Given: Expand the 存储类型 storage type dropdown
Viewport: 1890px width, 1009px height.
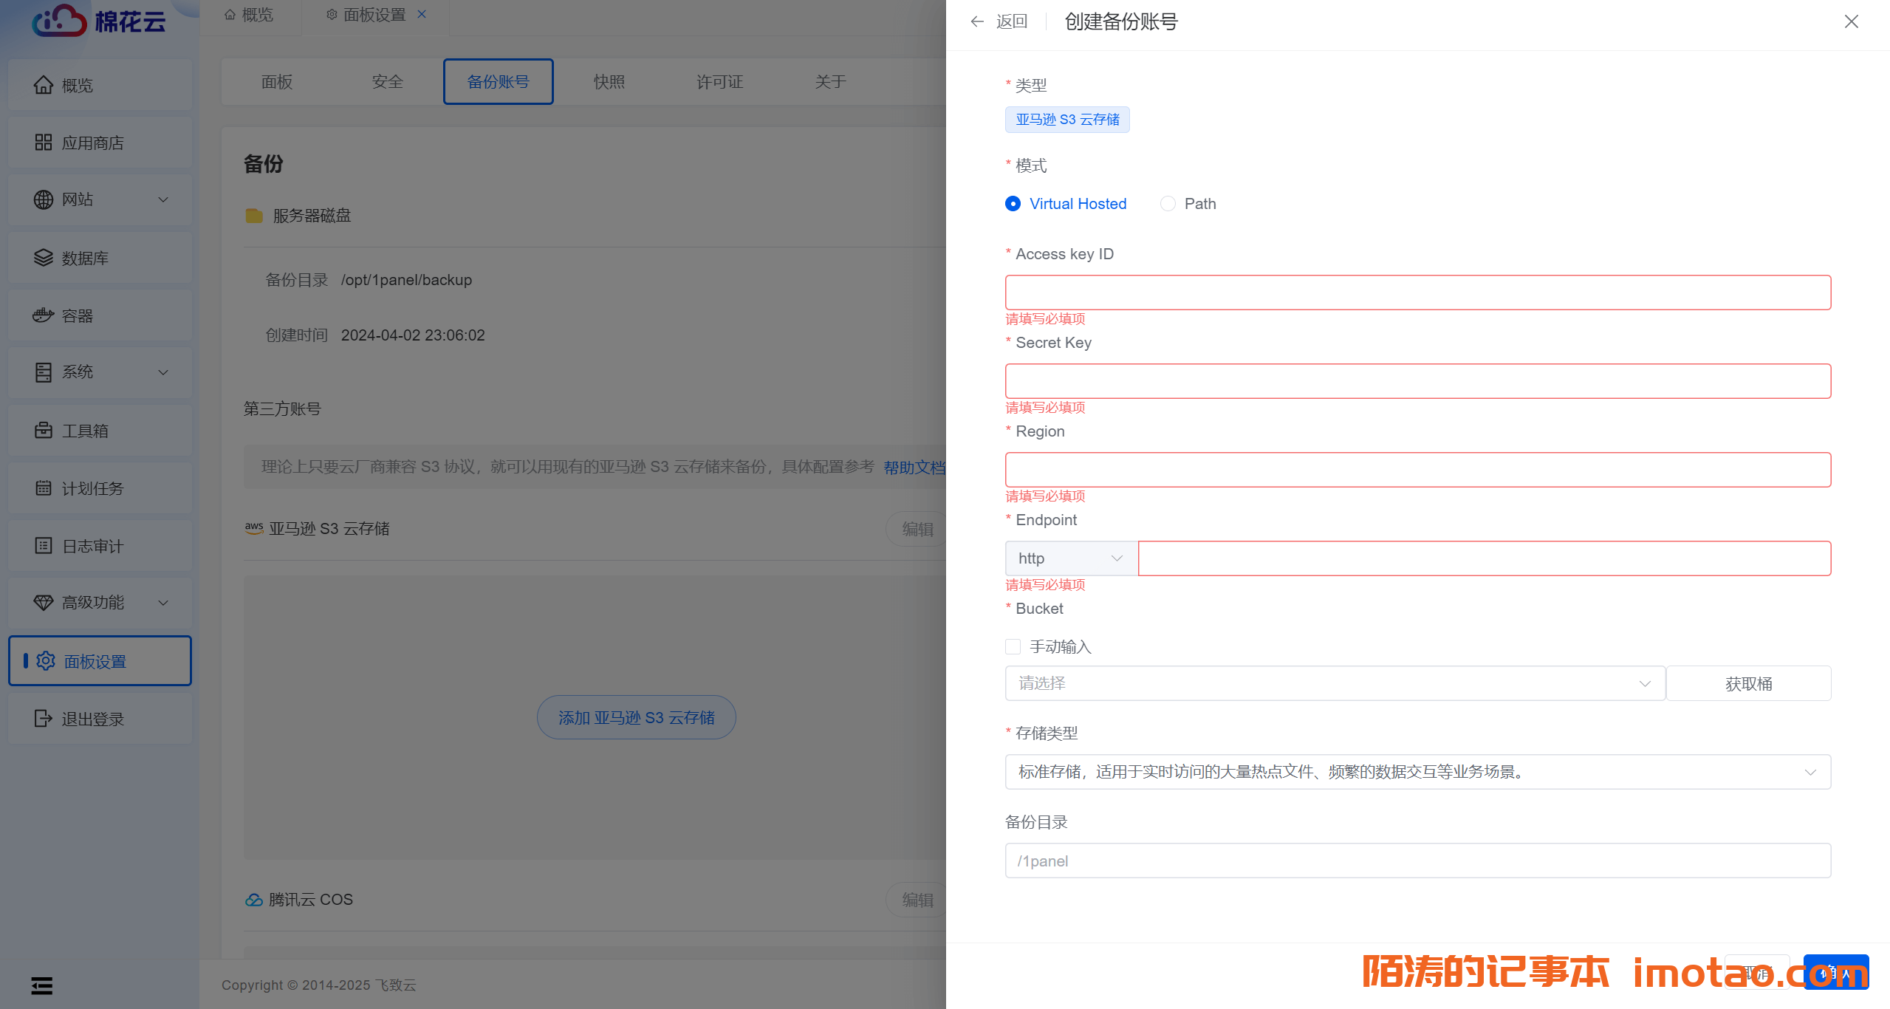Looking at the screenshot, I should tap(1417, 772).
